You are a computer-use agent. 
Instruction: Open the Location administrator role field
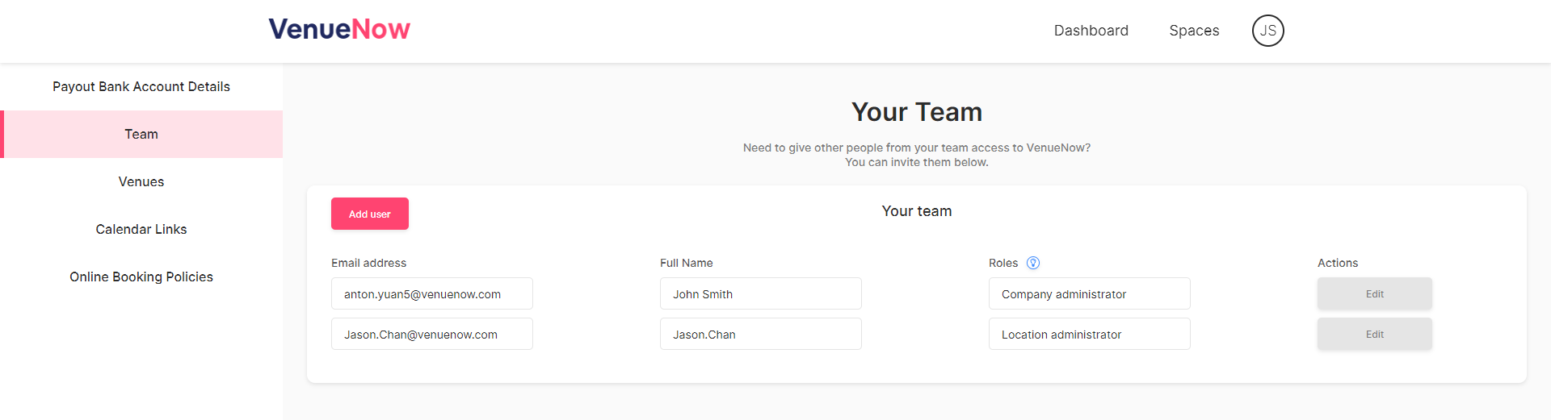point(1090,334)
